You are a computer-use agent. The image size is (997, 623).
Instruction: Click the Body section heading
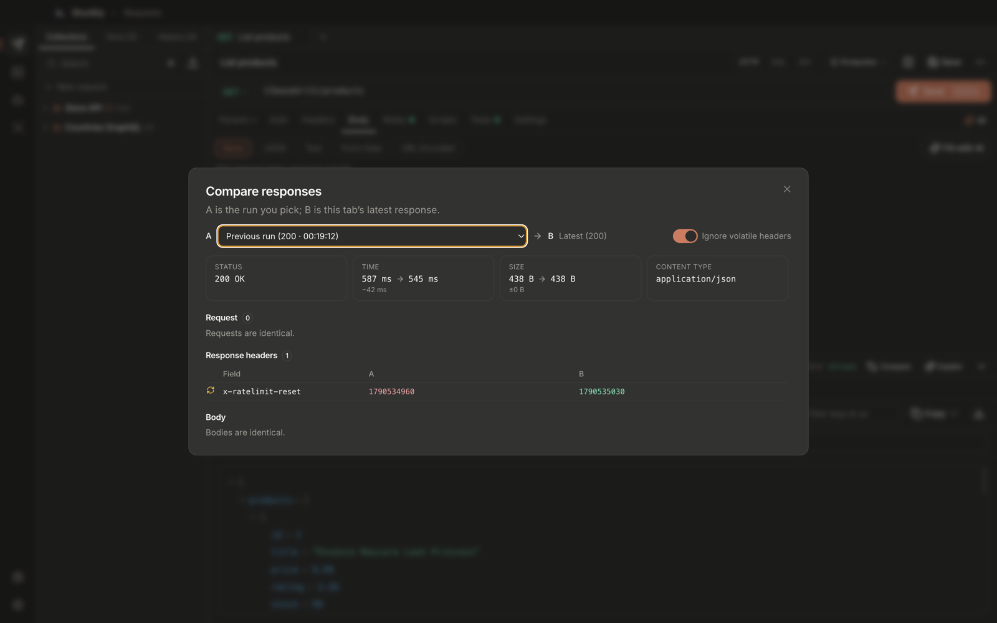pos(216,417)
